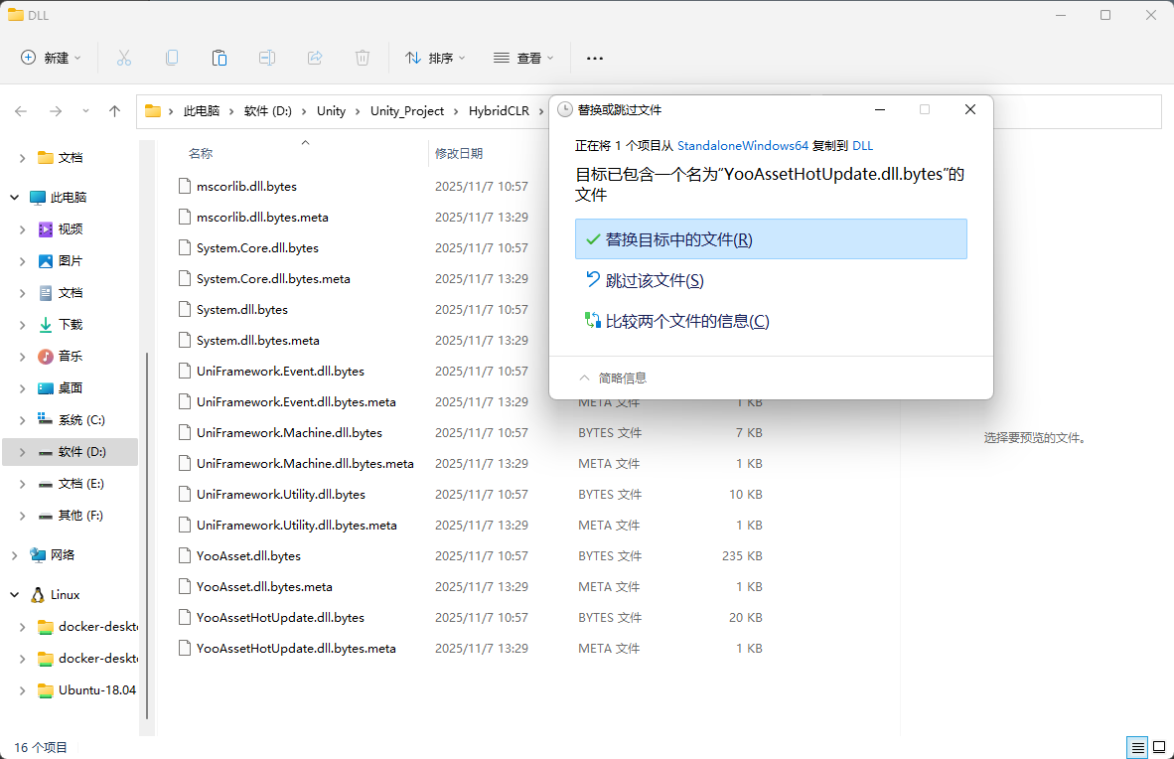Select UniFramework.Utility.dll.bytes.meta file
The image size is (1174, 759).
tap(297, 525)
